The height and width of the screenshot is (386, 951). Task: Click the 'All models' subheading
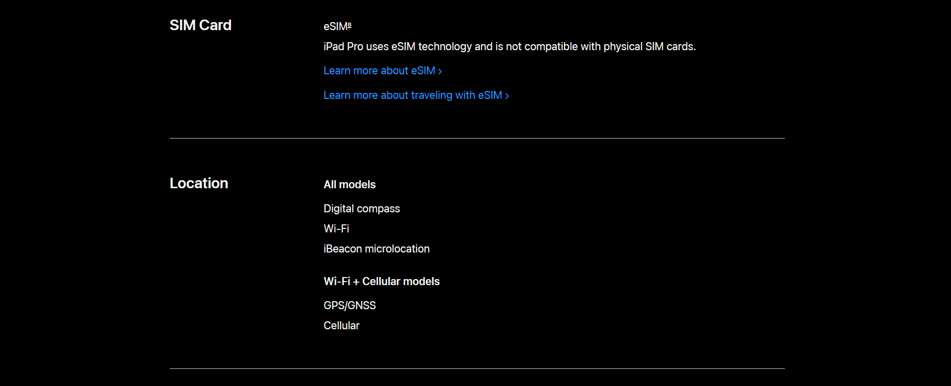coord(349,185)
